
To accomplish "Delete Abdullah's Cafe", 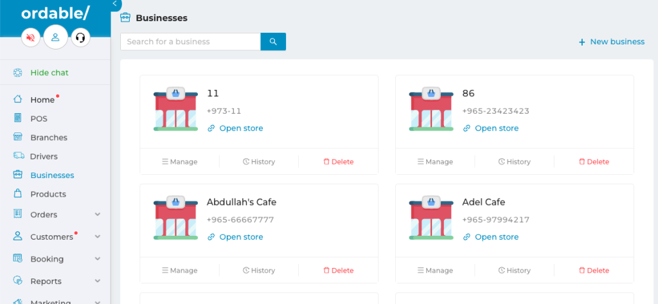I will point(338,271).
